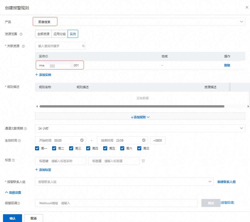Uncheck the 周一 checkbox

(x=37, y=148)
